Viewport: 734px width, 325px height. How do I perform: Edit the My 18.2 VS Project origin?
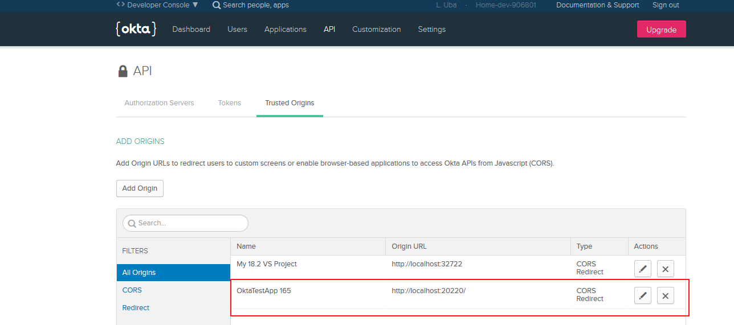(x=643, y=269)
